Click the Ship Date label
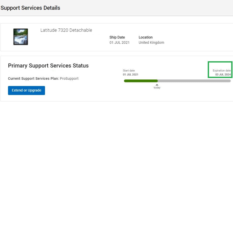The width and height of the screenshot is (233, 230). 117,37
